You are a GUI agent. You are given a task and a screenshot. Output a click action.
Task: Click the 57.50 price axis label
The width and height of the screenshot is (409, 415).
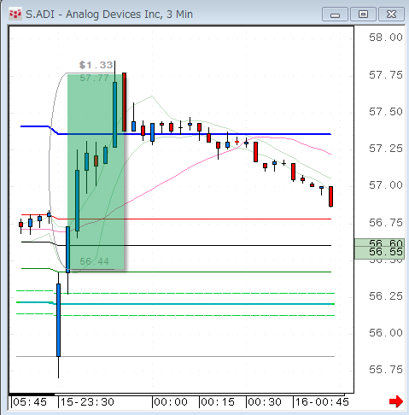(x=386, y=112)
